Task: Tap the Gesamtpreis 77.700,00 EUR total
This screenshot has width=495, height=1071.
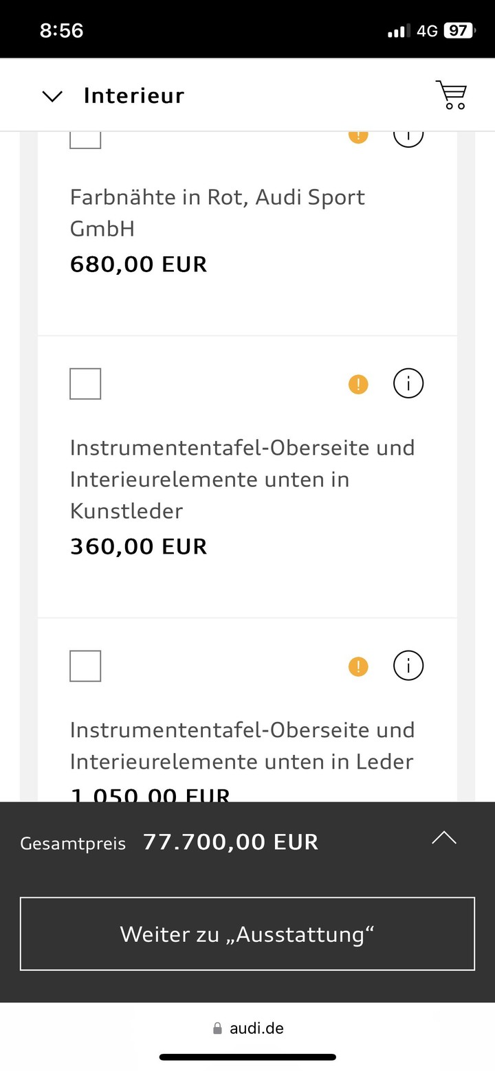Action: point(169,842)
